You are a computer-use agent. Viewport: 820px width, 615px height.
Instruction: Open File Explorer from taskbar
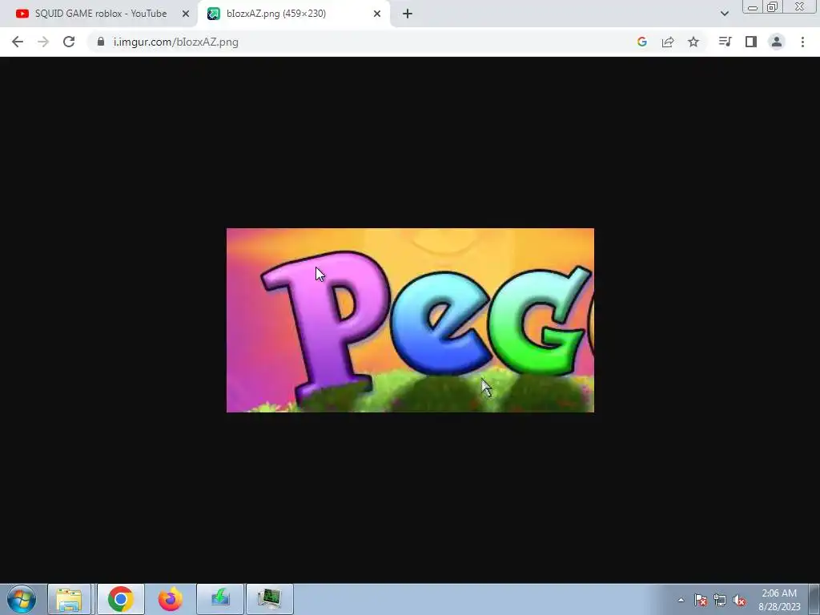(x=69, y=599)
